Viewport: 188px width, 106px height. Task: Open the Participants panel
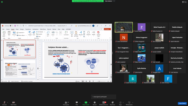[x=66, y=103]
